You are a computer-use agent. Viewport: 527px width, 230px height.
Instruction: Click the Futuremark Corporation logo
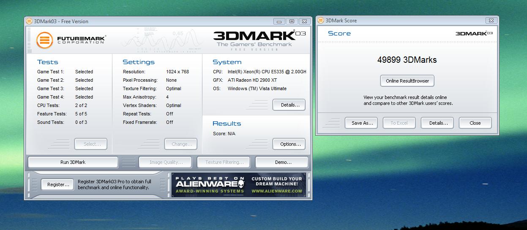tap(71, 40)
